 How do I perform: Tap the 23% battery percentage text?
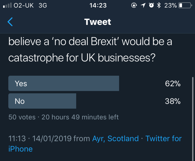171,5
